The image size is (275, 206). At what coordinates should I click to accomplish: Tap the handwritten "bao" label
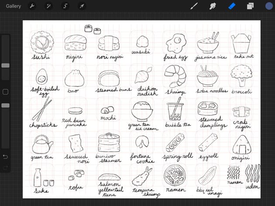pyautogui.click(x=73, y=91)
